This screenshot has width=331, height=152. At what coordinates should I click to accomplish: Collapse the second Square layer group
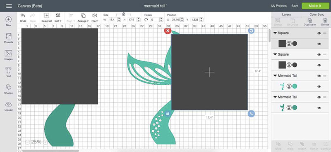pos(275,54)
